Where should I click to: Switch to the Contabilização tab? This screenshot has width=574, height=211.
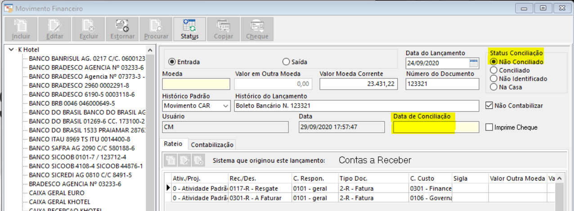pyautogui.click(x=212, y=145)
